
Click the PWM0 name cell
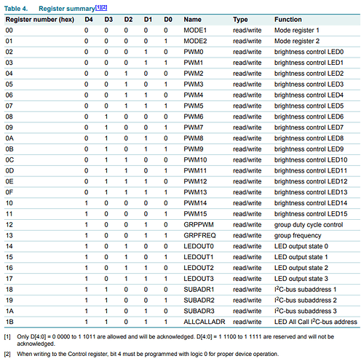coord(194,52)
